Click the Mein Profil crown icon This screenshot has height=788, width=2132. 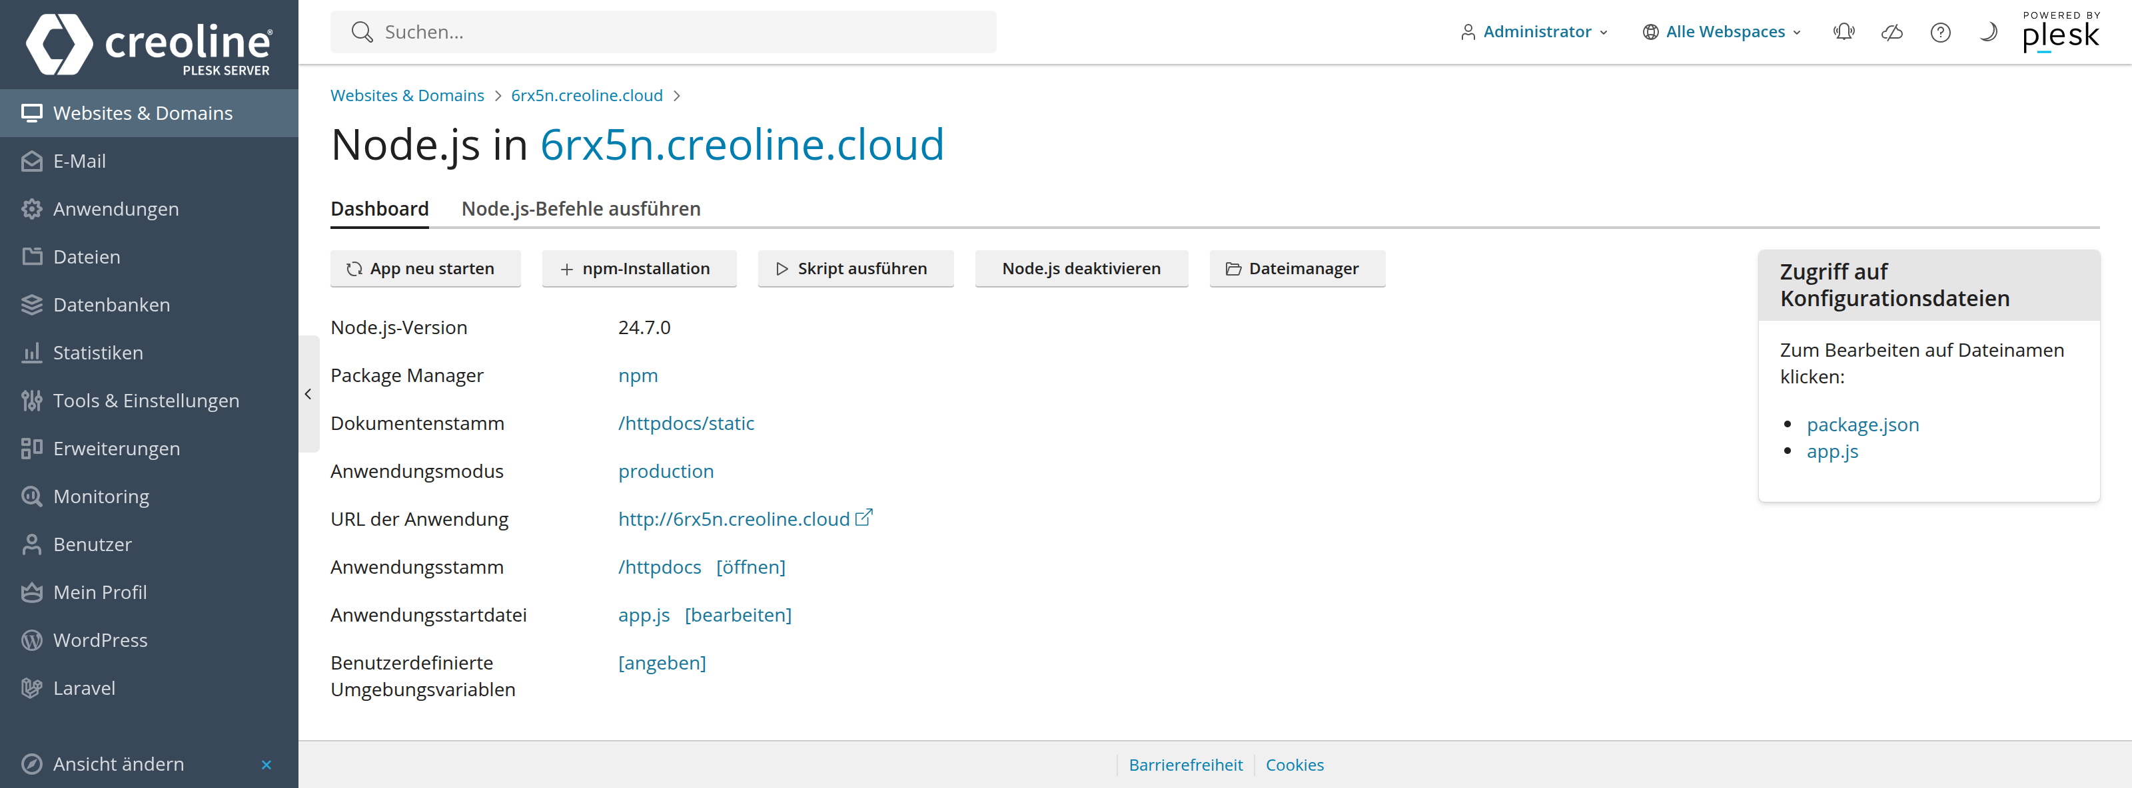[31, 593]
